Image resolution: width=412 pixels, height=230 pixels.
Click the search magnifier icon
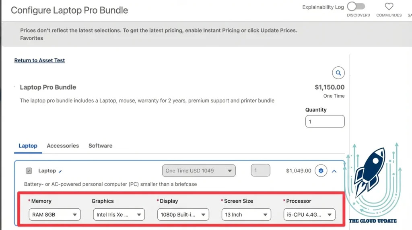click(338, 73)
